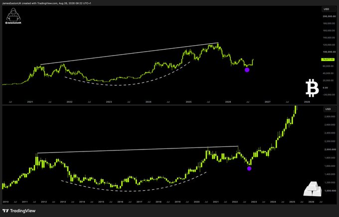Click the 2020 label on silver time axis
This screenshot has width=339, height=217.
click(x=197, y=202)
